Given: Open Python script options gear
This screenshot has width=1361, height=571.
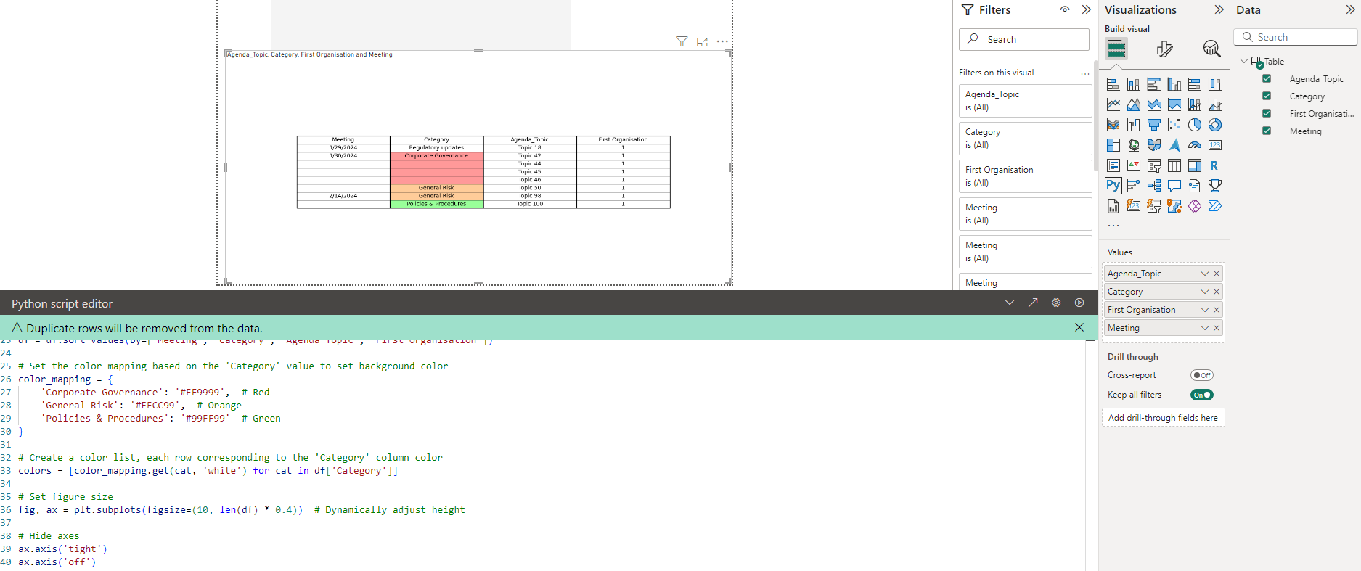Looking at the screenshot, I should pyautogui.click(x=1056, y=303).
